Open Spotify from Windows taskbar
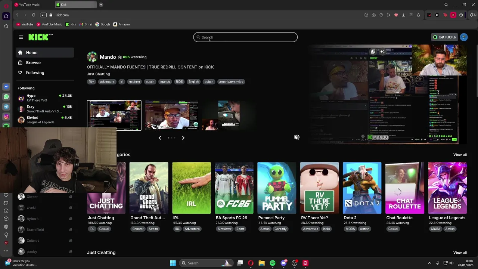Screen dimensions: 478x269 pyautogui.click(x=273, y=263)
